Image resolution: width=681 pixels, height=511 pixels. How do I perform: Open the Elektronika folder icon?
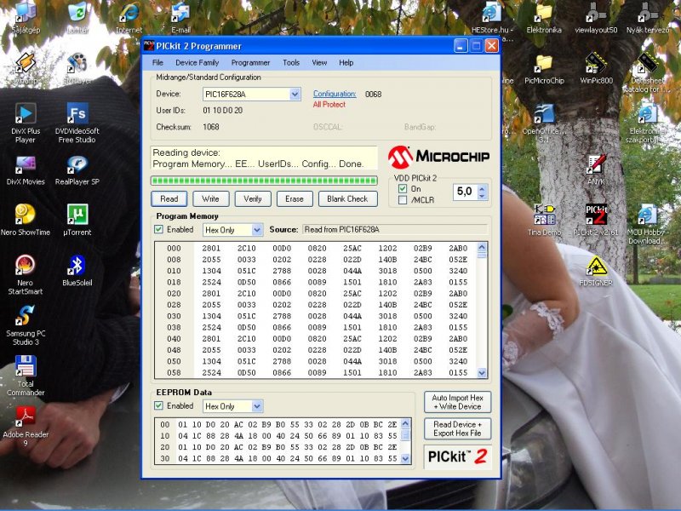pyautogui.click(x=544, y=17)
